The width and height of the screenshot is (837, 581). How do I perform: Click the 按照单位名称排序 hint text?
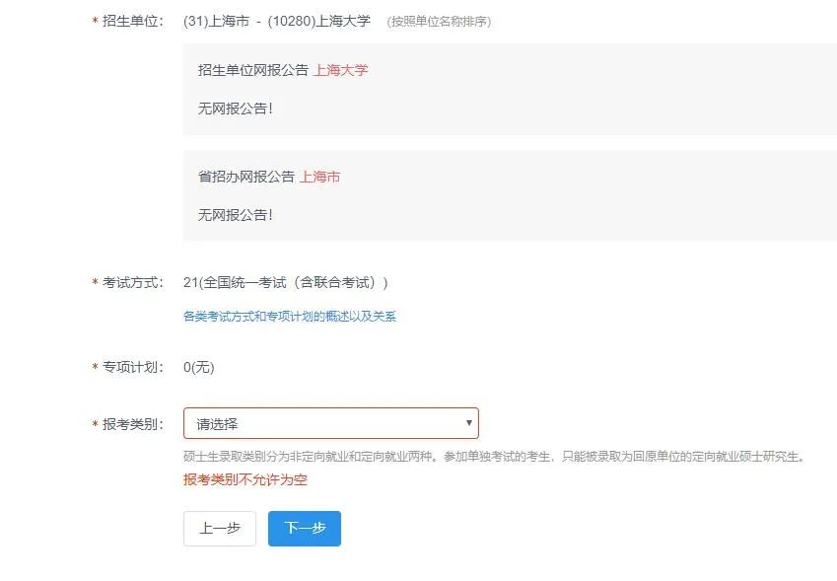point(439,22)
